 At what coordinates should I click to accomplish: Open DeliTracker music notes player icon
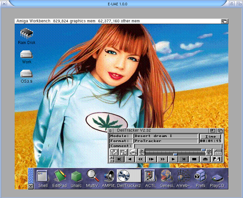pyautogui.click(x=123, y=152)
